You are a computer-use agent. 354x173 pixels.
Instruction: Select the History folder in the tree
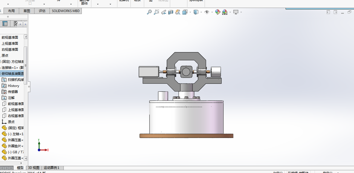[x=13, y=86]
